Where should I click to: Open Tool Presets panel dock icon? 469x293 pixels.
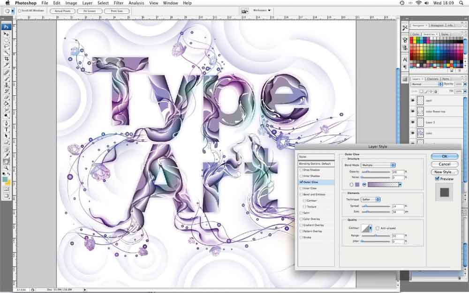coord(405,28)
